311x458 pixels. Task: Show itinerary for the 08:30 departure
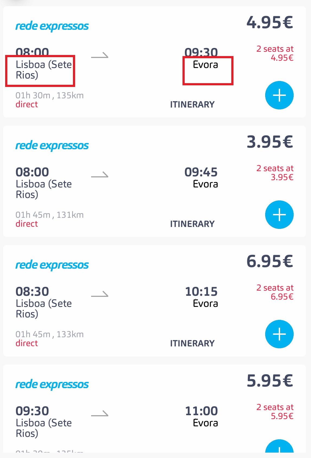point(192,343)
